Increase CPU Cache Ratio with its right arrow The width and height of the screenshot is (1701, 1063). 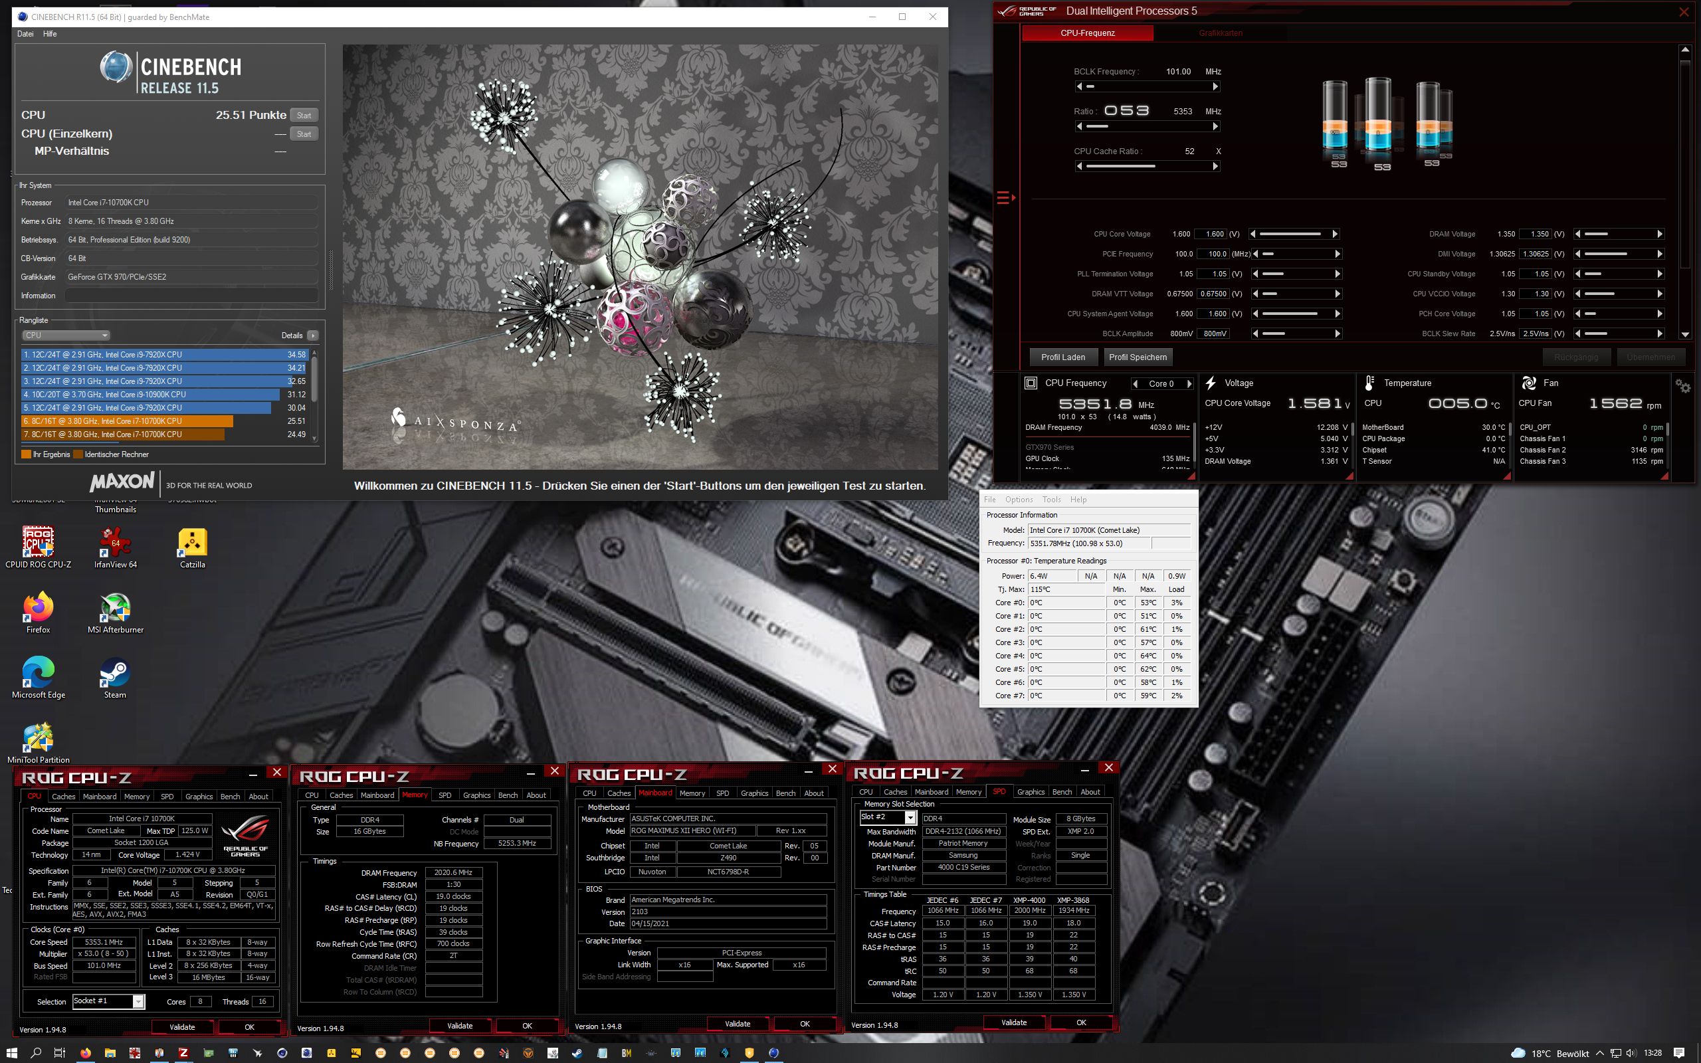[1215, 167]
